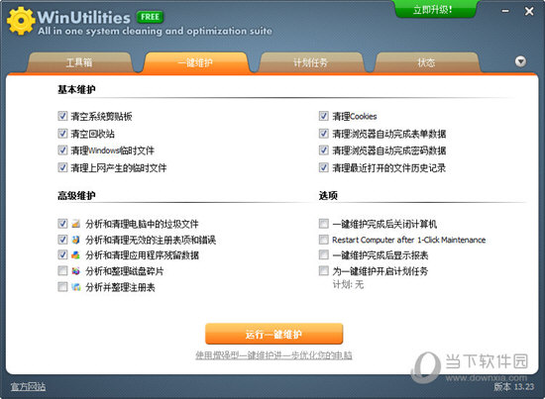Check Restart Computer after 1-Click Maintenance

pos(324,240)
